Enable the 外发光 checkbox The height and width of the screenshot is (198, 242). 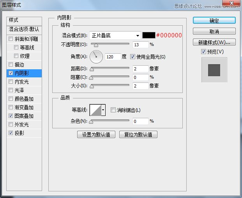pos(11,124)
